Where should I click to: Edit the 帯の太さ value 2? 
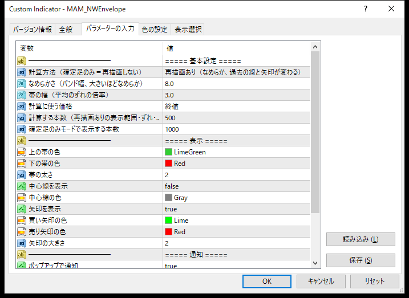pyautogui.click(x=237, y=175)
